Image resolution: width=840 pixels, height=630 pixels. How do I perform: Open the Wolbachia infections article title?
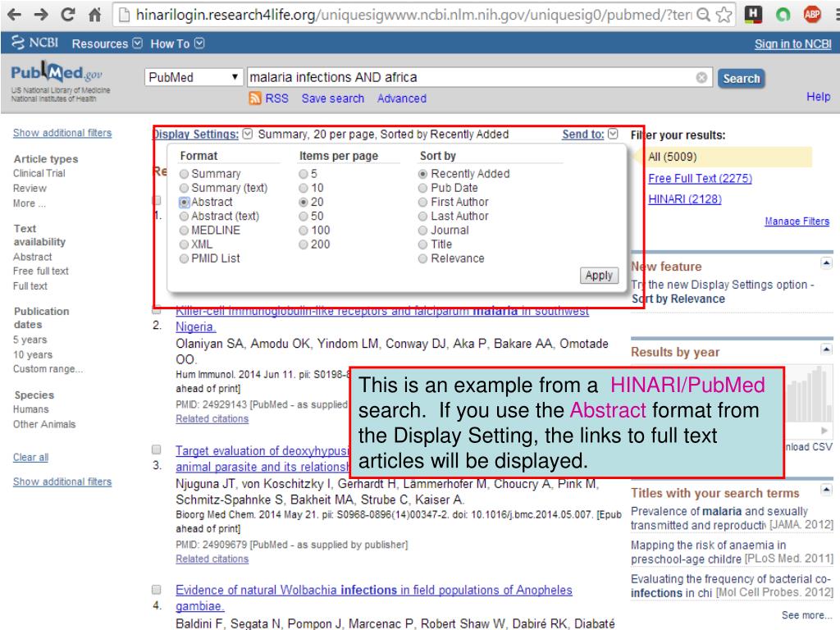coord(374,598)
